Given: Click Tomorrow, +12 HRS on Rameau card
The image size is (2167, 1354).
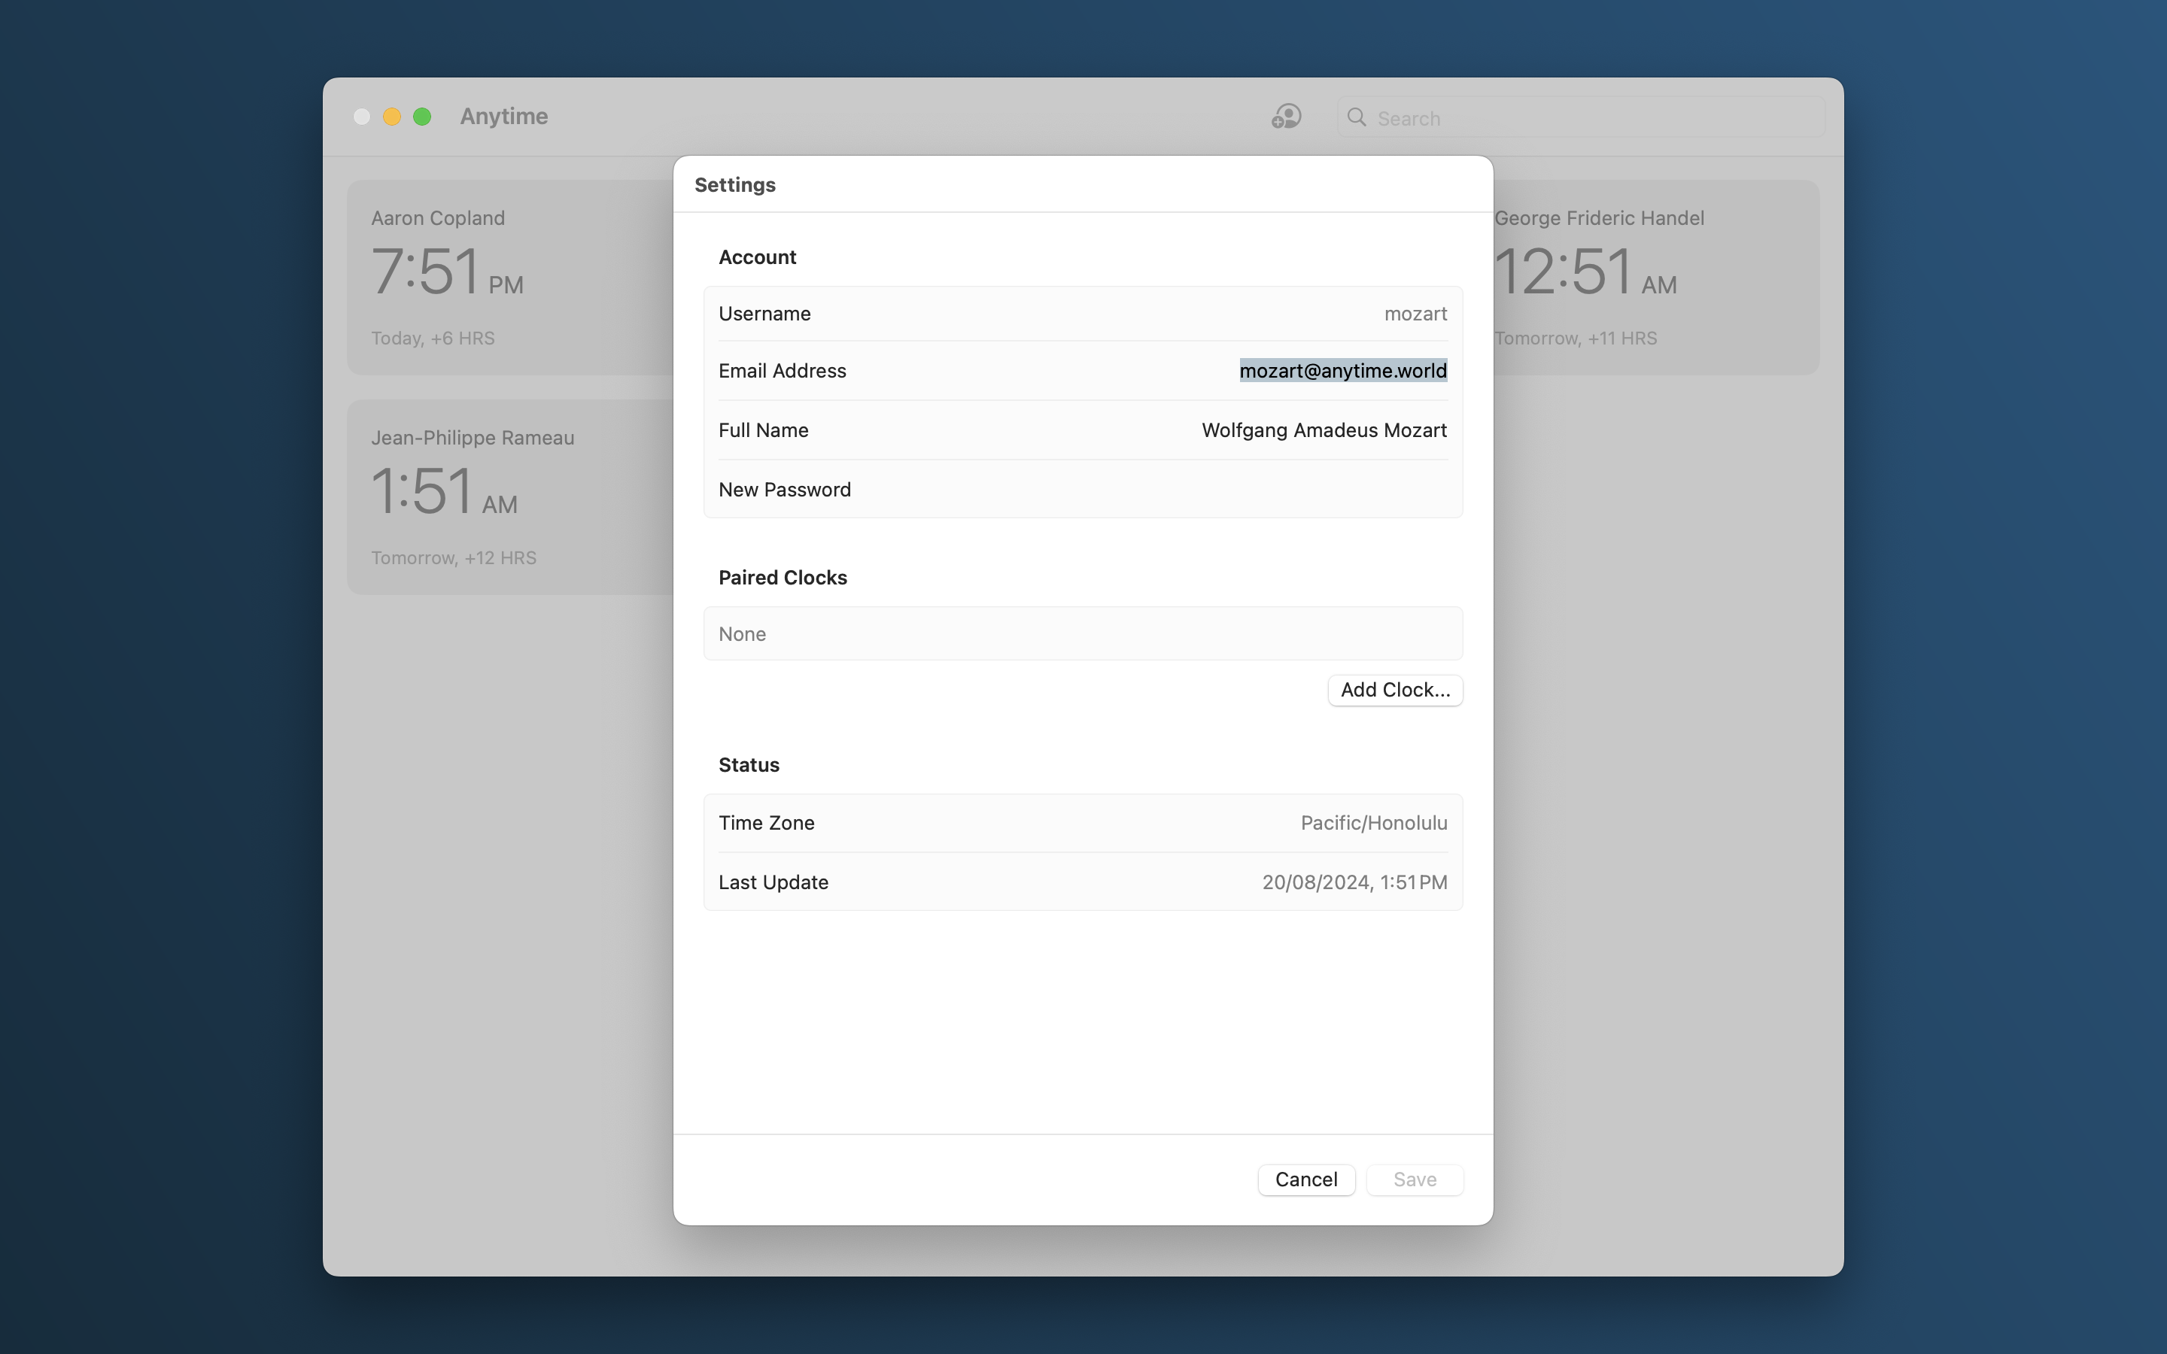Looking at the screenshot, I should (453, 558).
